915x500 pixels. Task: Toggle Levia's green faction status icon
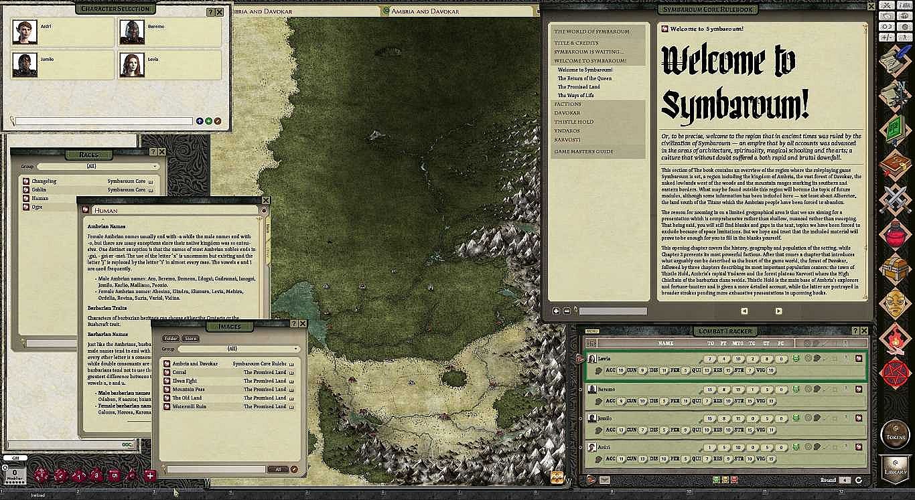pyautogui.click(x=796, y=359)
